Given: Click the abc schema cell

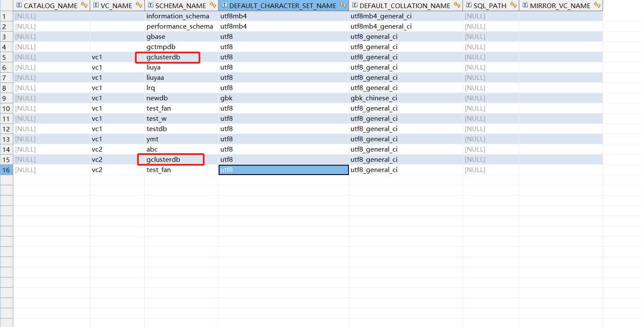Looking at the screenshot, I should (181, 149).
